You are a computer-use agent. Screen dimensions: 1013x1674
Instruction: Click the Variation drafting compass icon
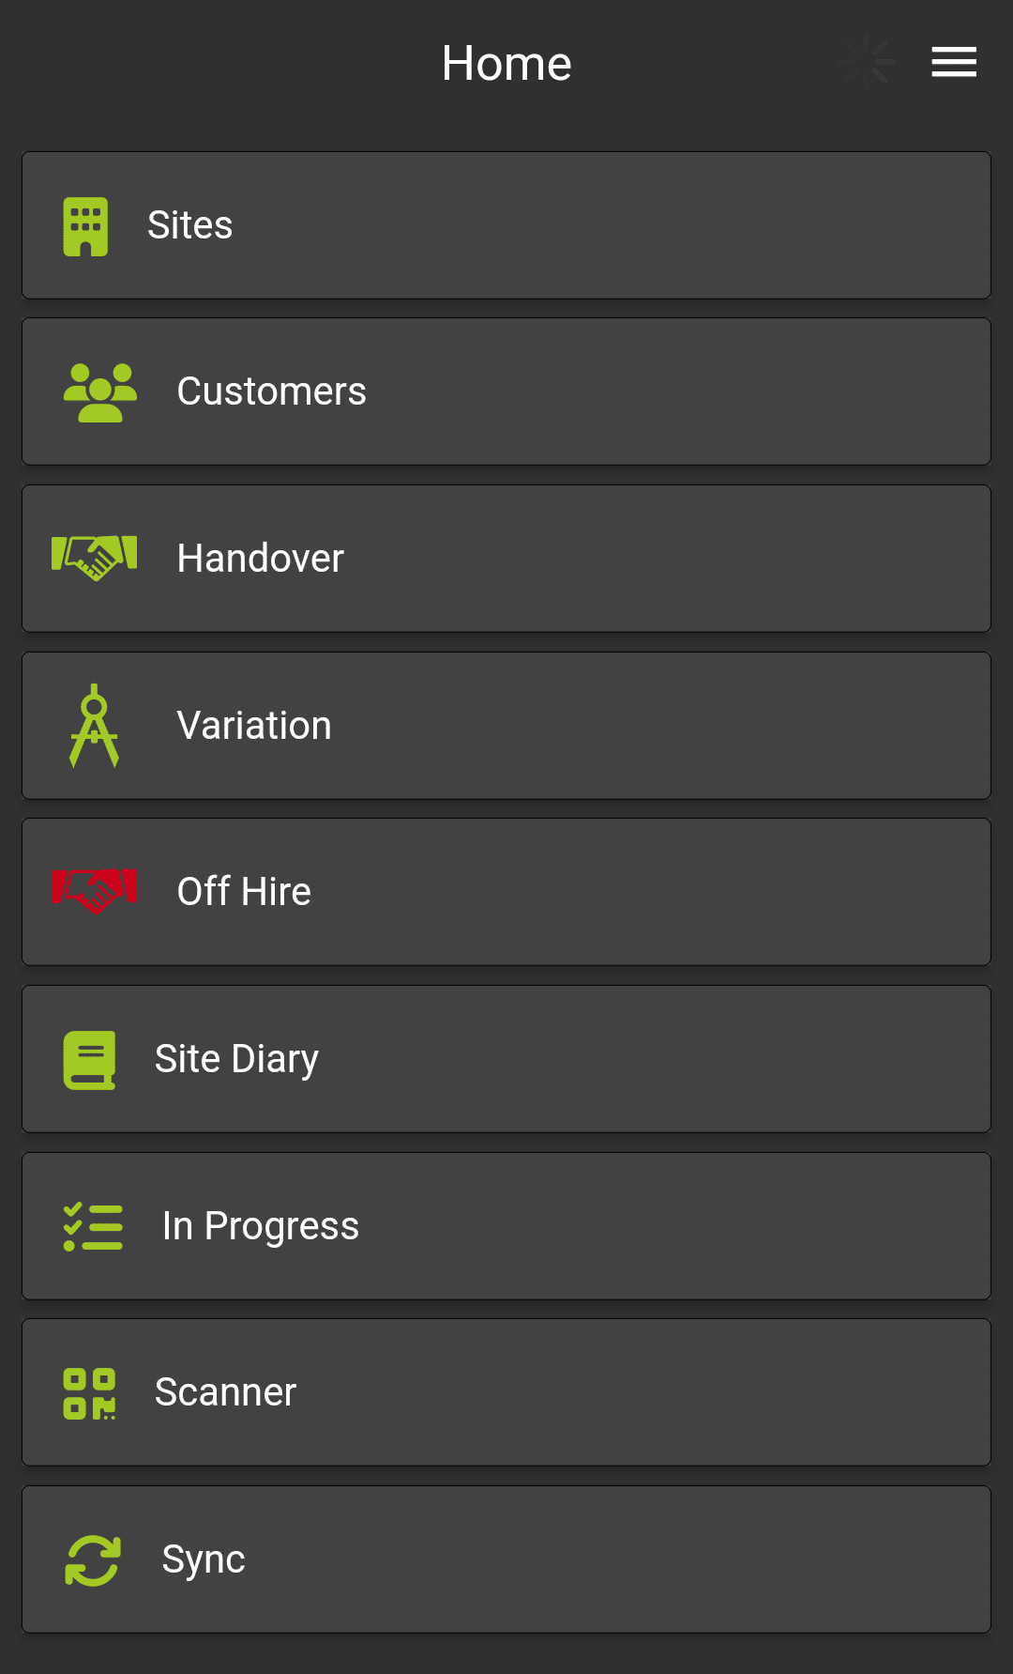tap(94, 726)
